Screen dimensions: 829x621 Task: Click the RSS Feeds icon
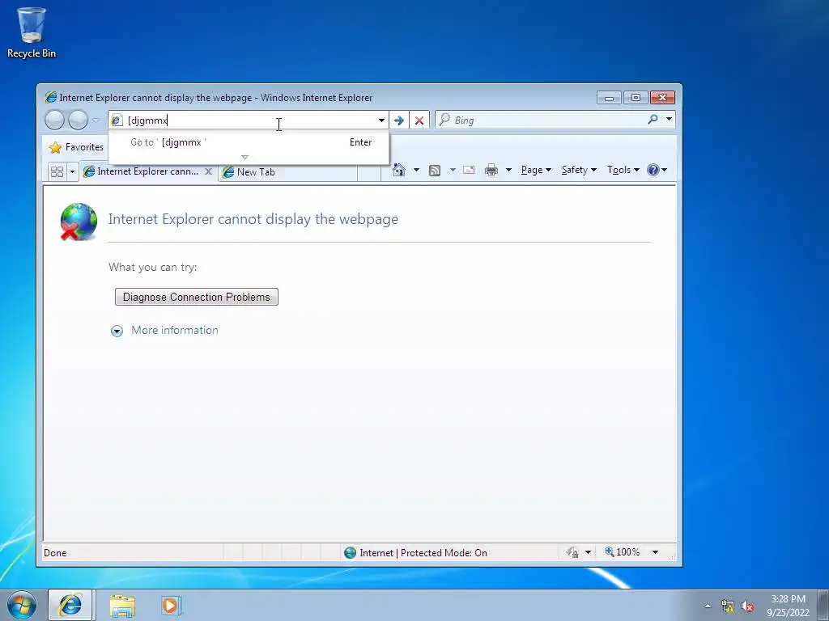435,170
